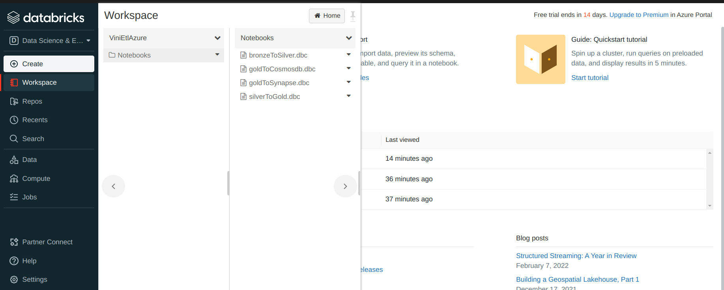Image resolution: width=724 pixels, height=290 pixels.
Task: Click the Databricks logo
Action: point(46,17)
